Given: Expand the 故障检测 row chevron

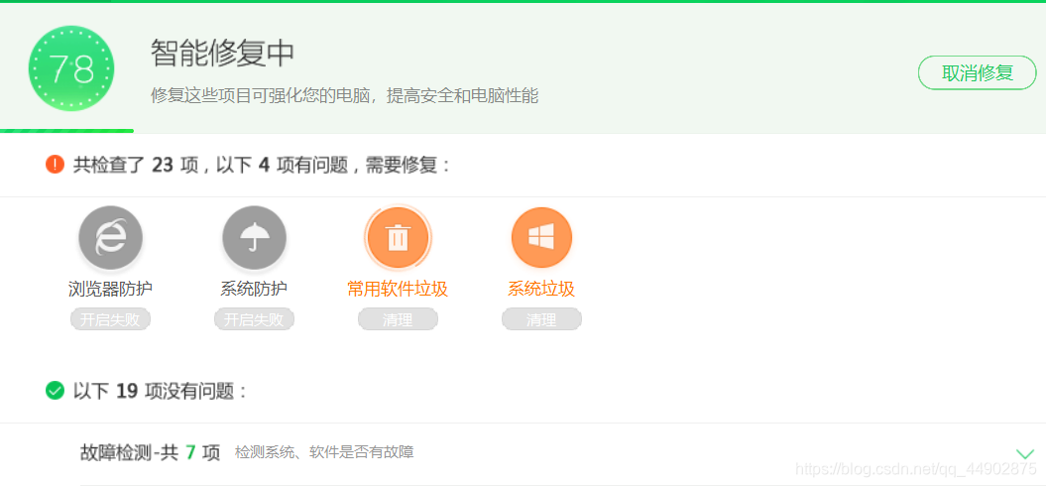Looking at the screenshot, I should 1025,453.
